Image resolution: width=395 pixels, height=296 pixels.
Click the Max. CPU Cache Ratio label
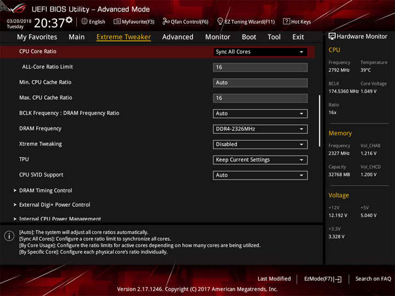click(x=46, y=98)
